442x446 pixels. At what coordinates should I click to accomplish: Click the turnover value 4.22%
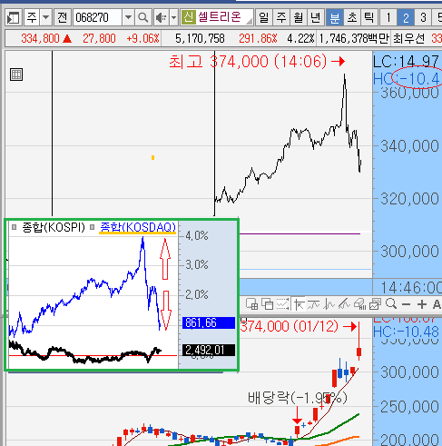(x=300, y=38)
